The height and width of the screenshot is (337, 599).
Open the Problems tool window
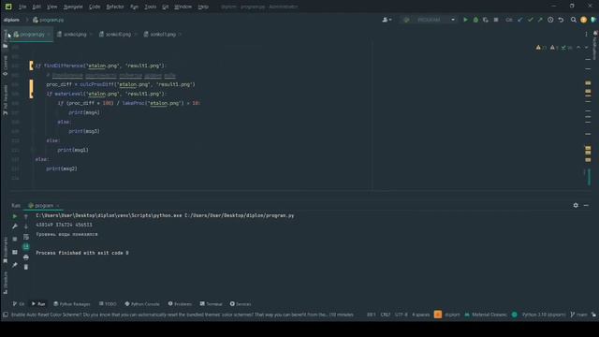[x=180, y=303]
